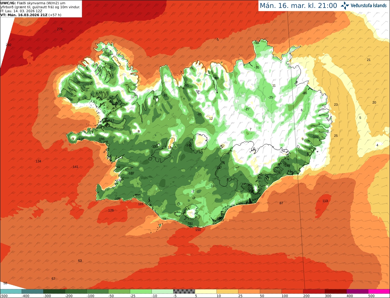Click the map value -131
This screenshot has width=390, height=298.
155,146
